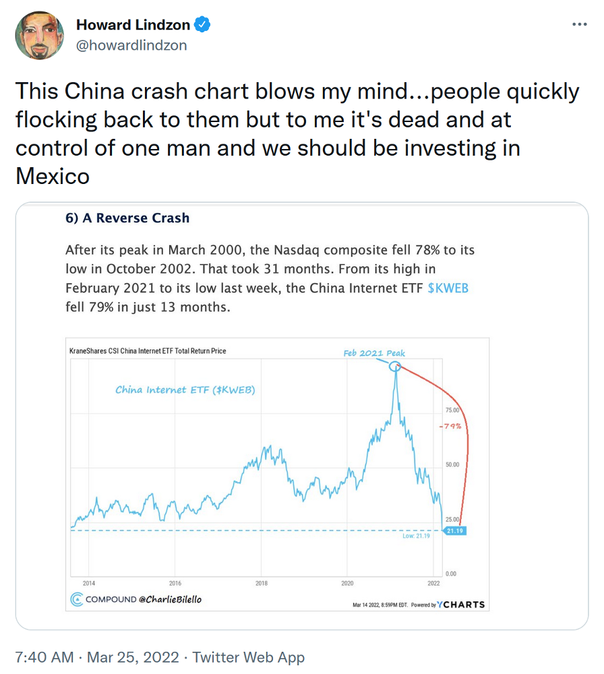Screen dimensions: 604x674
Task: Click the "Low: 21.19" dashed line label
Action: (x=415, y=536)
